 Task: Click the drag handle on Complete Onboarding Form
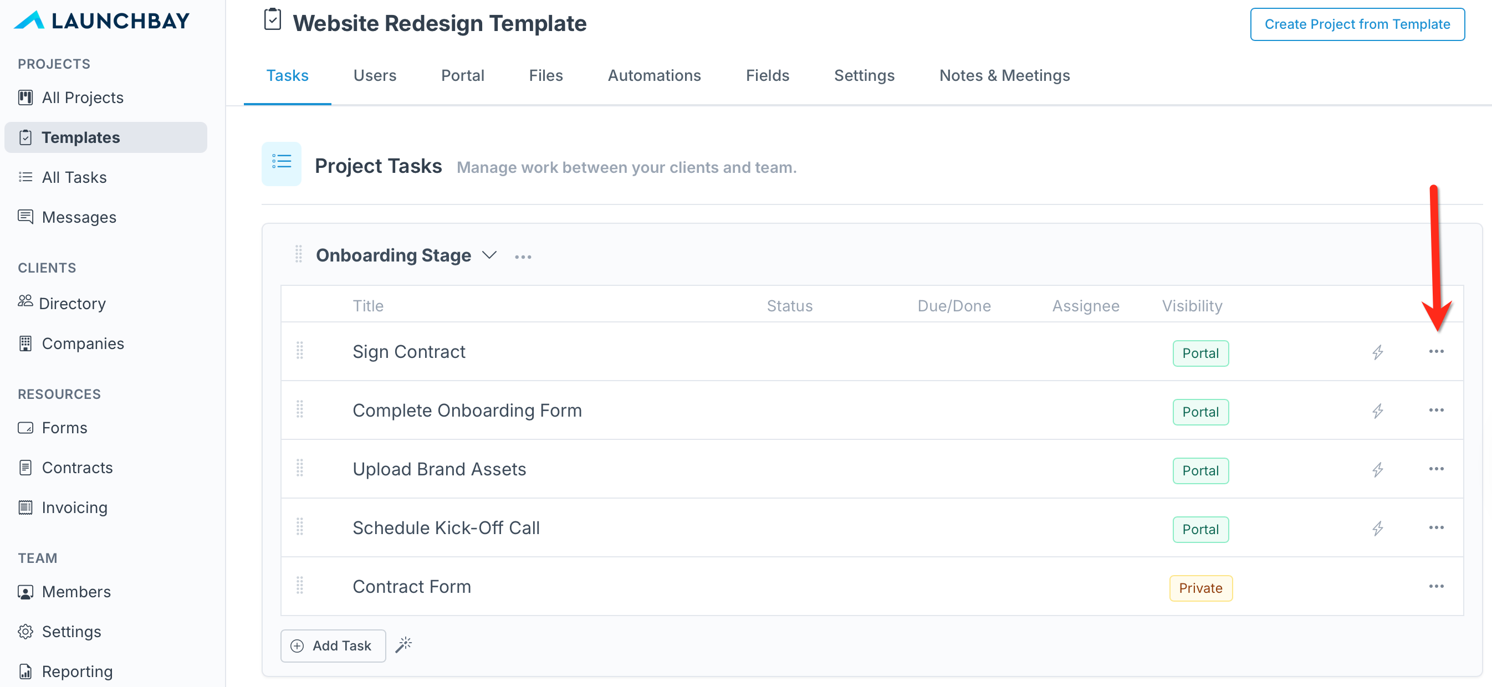click(x=299, y=410)
